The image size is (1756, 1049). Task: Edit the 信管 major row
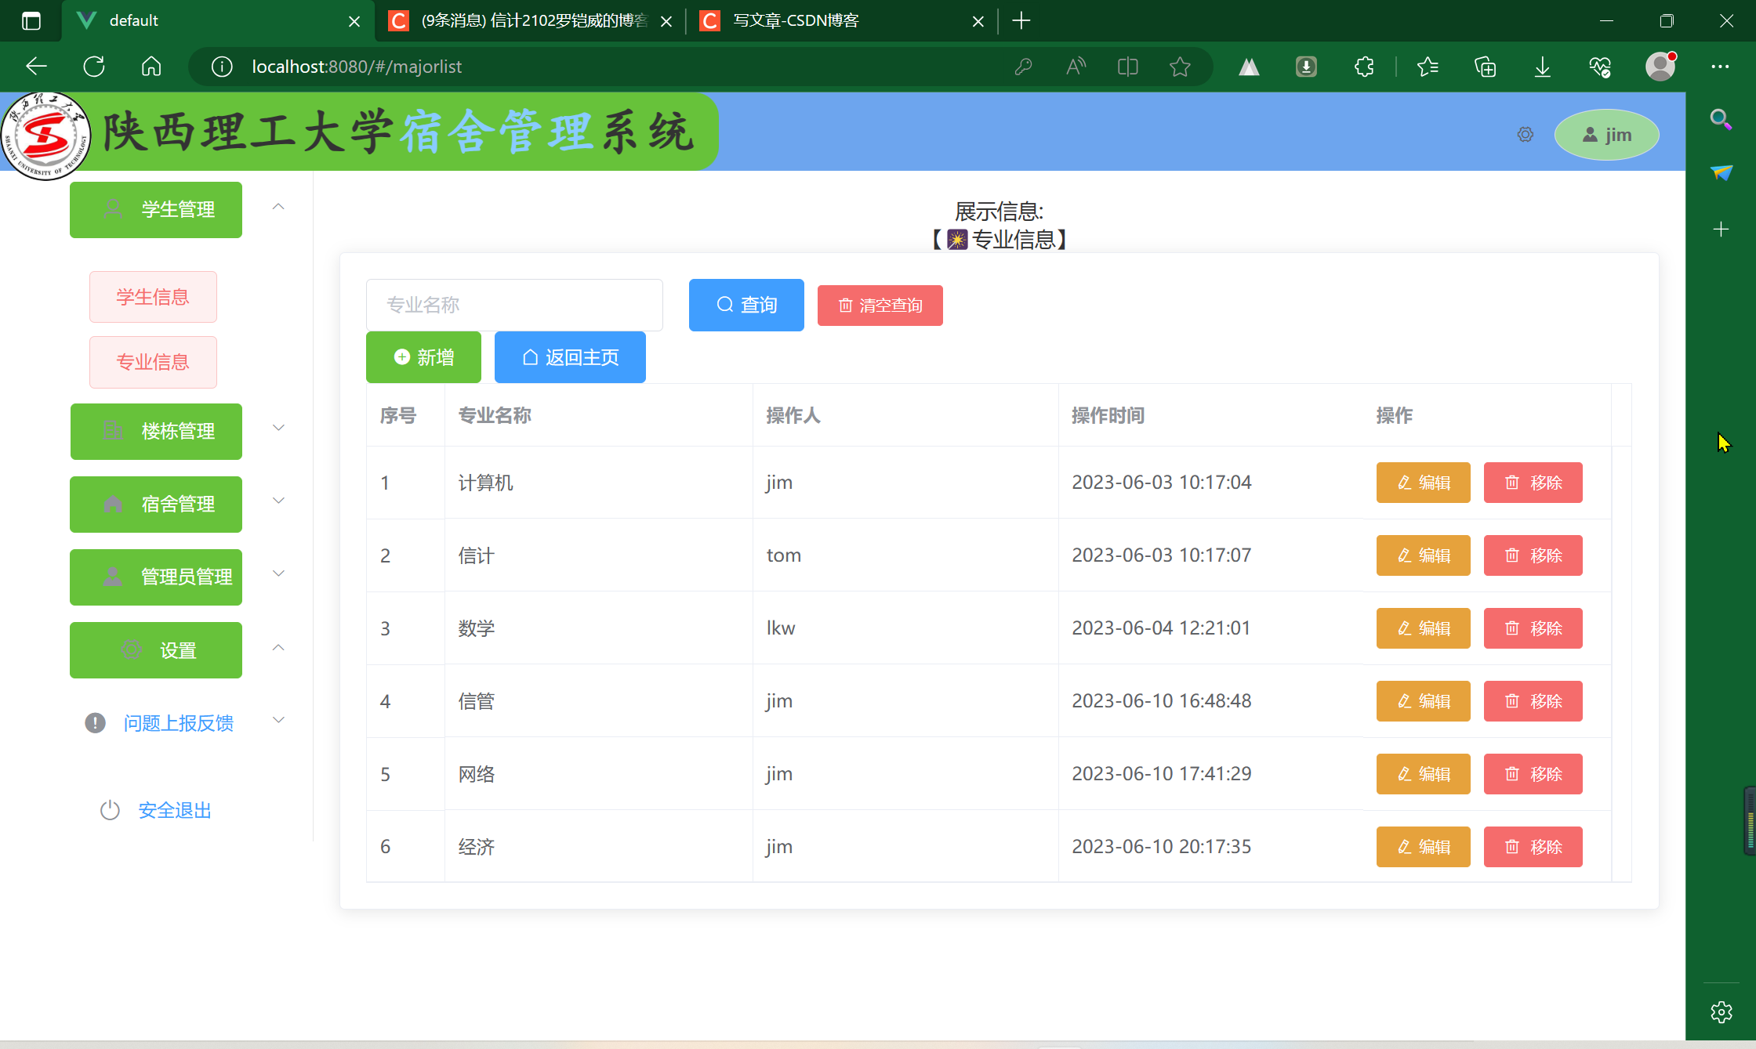[x=1423, y=701]
